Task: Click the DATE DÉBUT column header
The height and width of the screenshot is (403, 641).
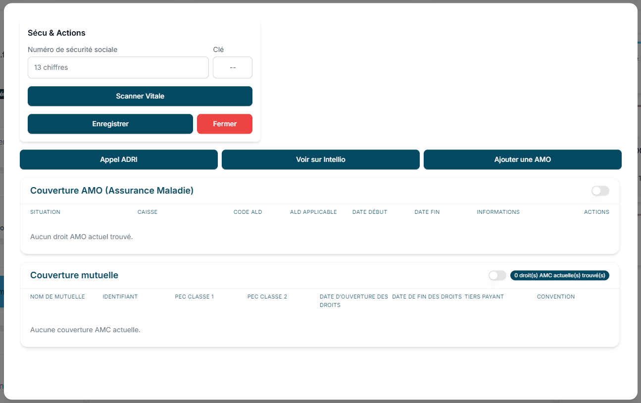Action: [370, 212]
